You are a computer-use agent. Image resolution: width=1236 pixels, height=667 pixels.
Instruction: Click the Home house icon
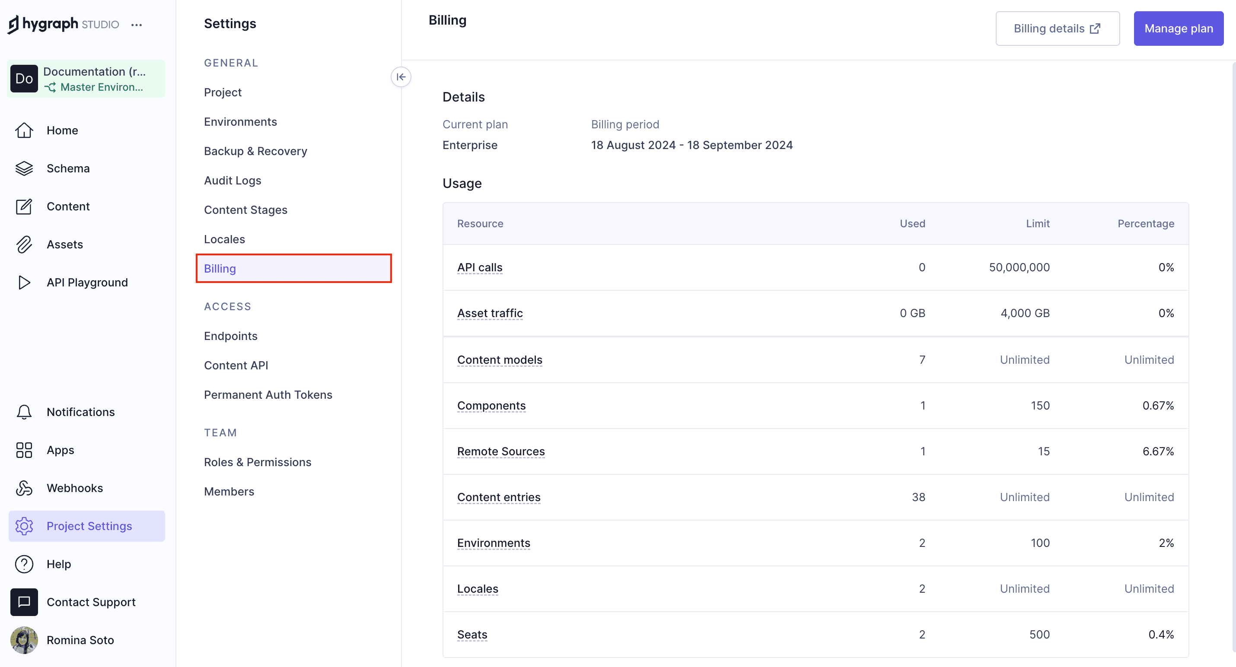(24, 130)
